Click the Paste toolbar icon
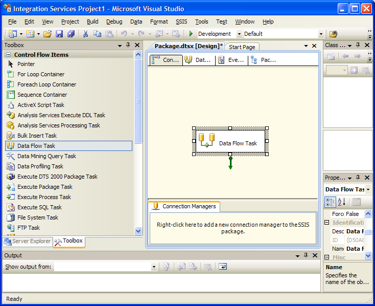Screen dimensions: 375x306 point(109,34)
